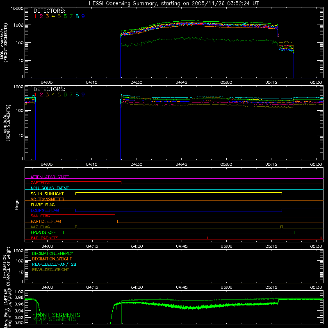Screen dimensions: 328x328
Task: Select olive detector 5 in rear segments legend
Action: click(x=59, y=95)
